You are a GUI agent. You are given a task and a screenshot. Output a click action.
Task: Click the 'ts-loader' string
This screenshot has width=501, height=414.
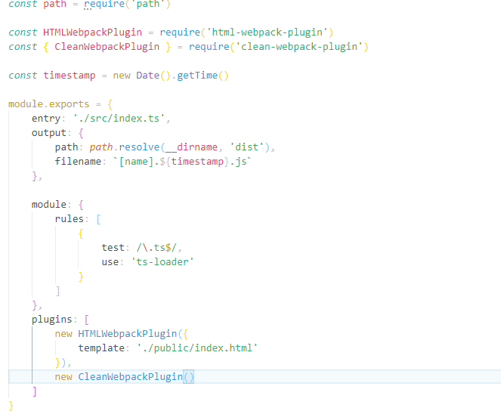pos(162,262)
